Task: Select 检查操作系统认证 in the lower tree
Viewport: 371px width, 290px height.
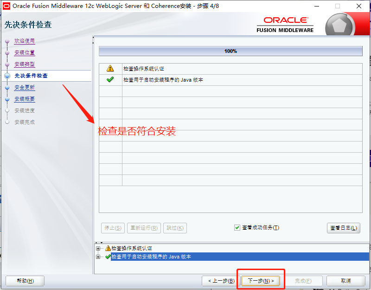Action: coord(132,248)
